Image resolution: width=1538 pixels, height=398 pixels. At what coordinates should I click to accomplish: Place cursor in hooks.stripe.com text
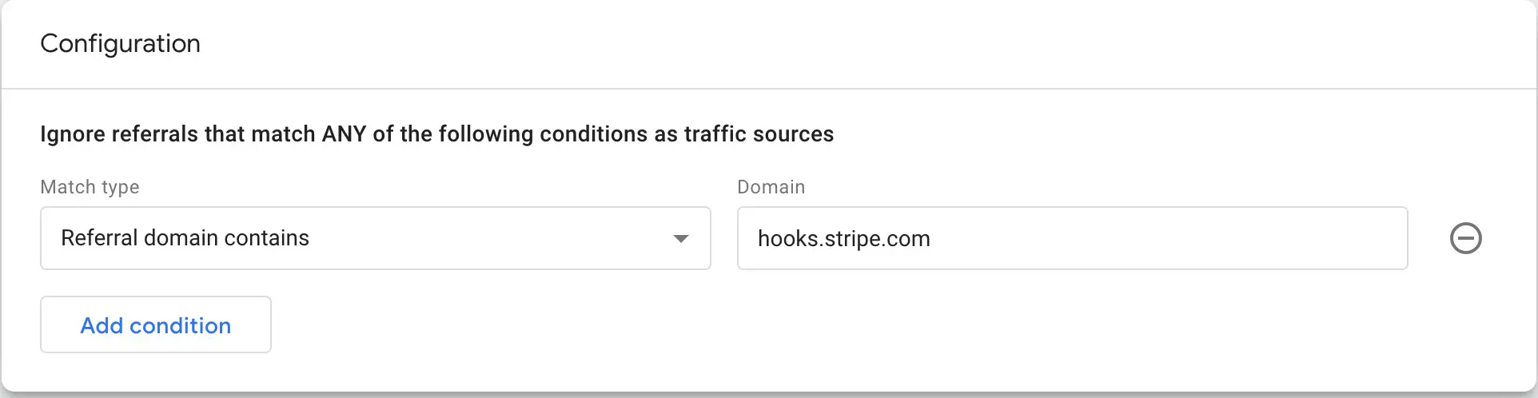coord(844,238)
